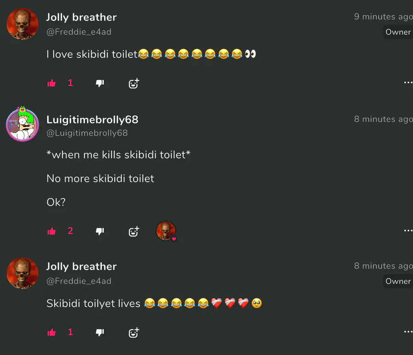The image size is (413, 355).
Task: Click the @Luigitimebrolly68 username handle
Action: coord(87,133)
